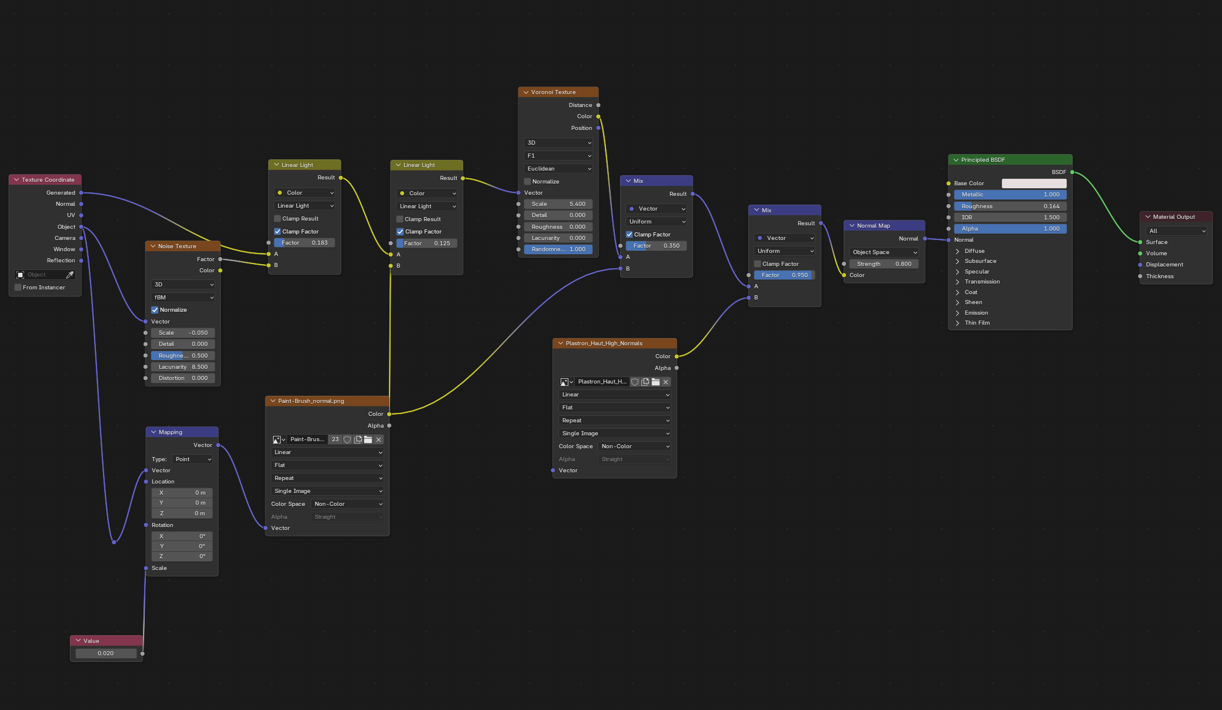Image resolution: width=1222 pixels, height=710 pixels.
Task: Collapse the Noise Texture node
Action: (153, 246)
